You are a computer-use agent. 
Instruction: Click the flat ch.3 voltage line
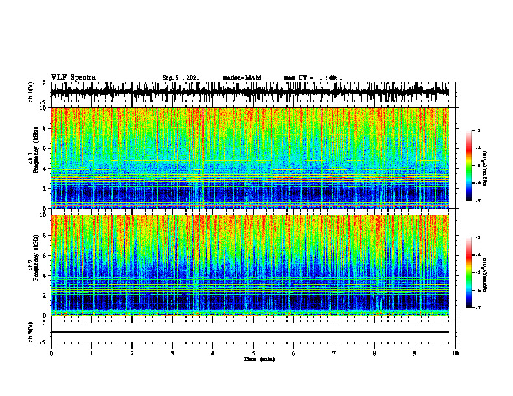click(249, 332)
